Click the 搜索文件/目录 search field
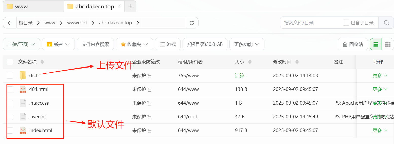 (312, 23)
